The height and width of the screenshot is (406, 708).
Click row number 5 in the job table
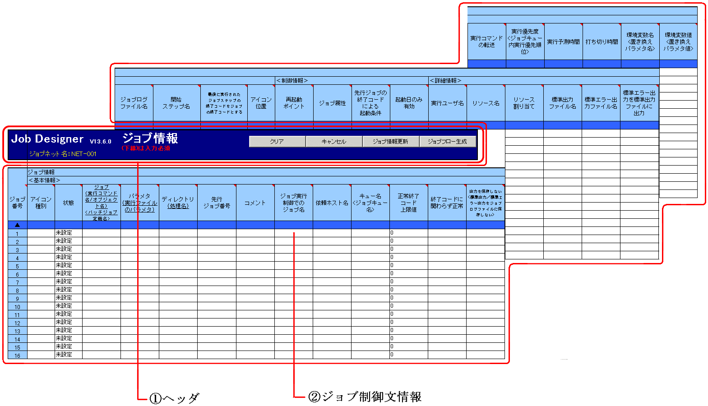18,266
